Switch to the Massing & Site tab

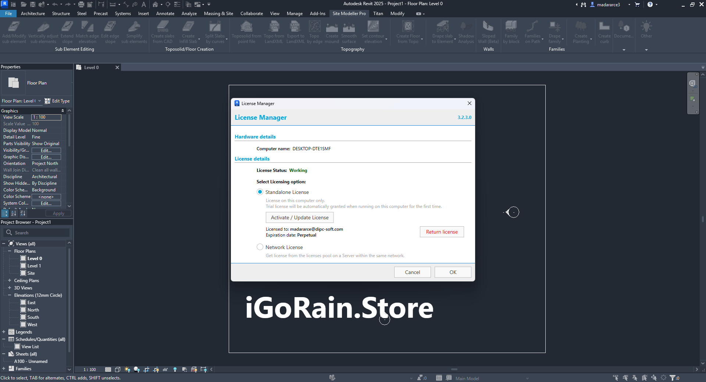[x=218, y=14]
